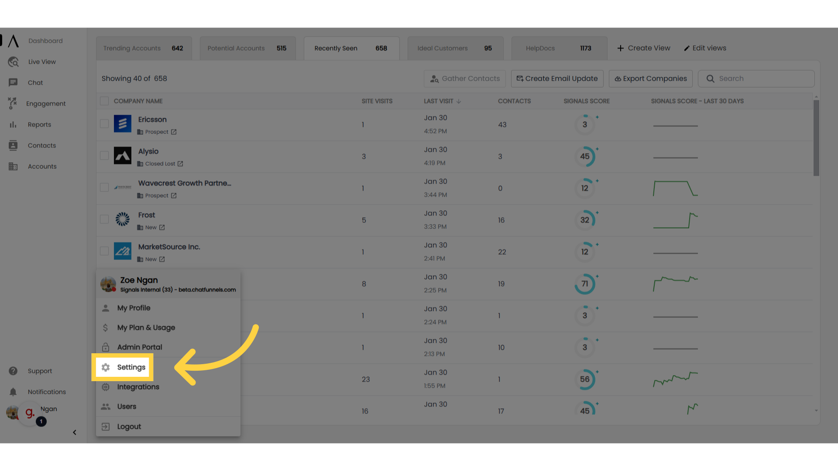
Task: Click the Search input field
Action: pyautogui.click(x=756, y=78)
